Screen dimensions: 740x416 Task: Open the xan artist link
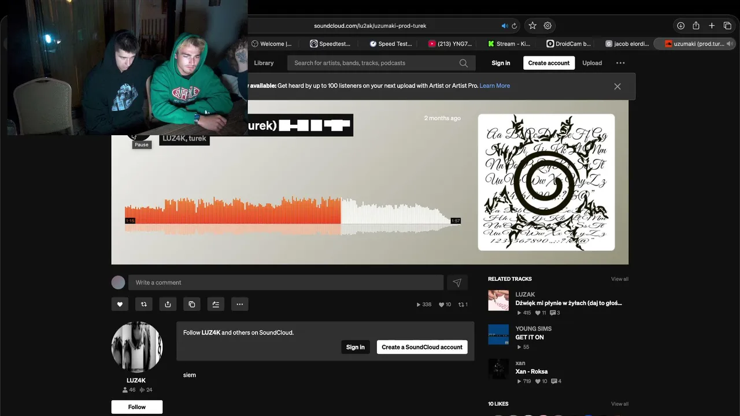click(520, 363)
